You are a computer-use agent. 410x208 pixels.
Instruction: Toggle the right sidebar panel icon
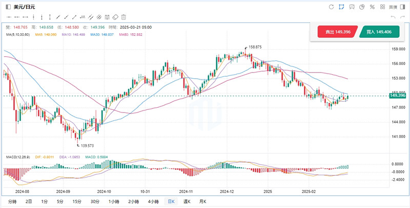(x=402, y=7)
